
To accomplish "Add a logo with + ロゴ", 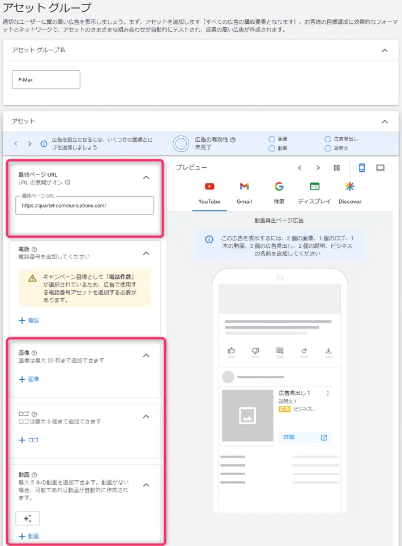I will (x=28, y=440).
